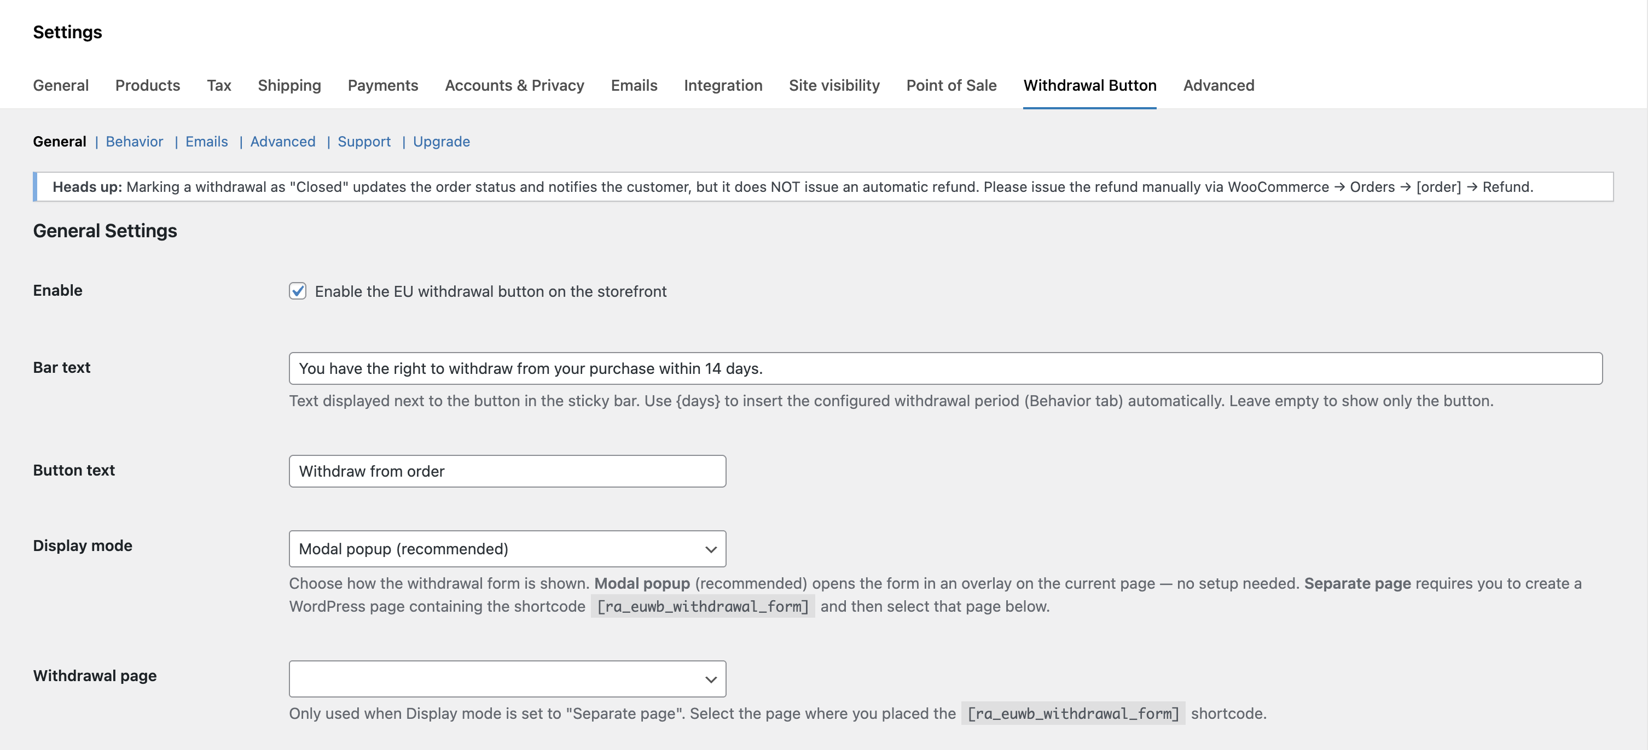Go to the Emails subsection of Withdrawal Button
The width and height of the screenshot is (1648, 750).
coord(206,141)
